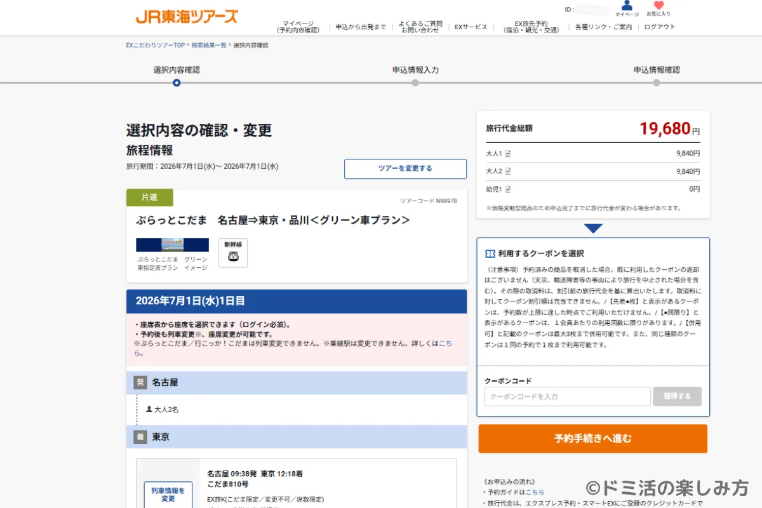Open detail icon next to 大人1
This screenshot has height=508, width=762.
[508, 154]
